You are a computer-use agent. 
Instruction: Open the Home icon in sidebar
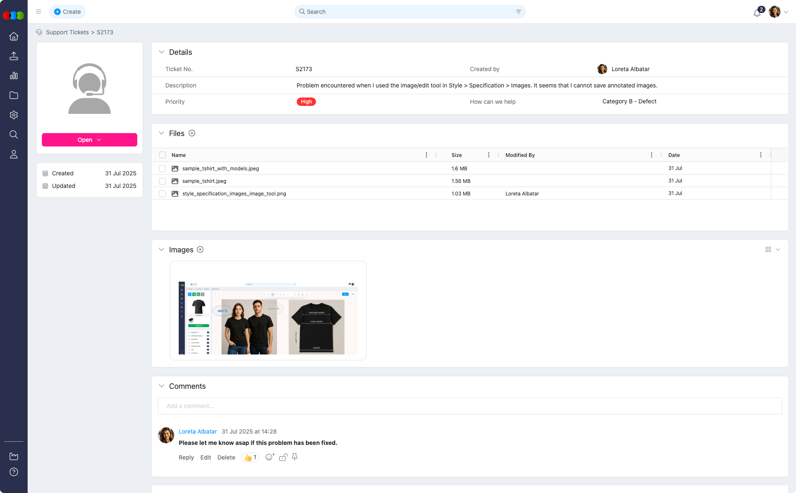14,36
